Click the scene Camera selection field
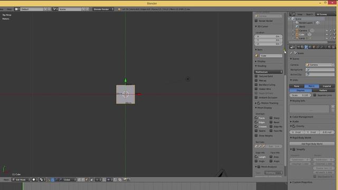This screenshot has height=190, width=338. coord(320,65)
